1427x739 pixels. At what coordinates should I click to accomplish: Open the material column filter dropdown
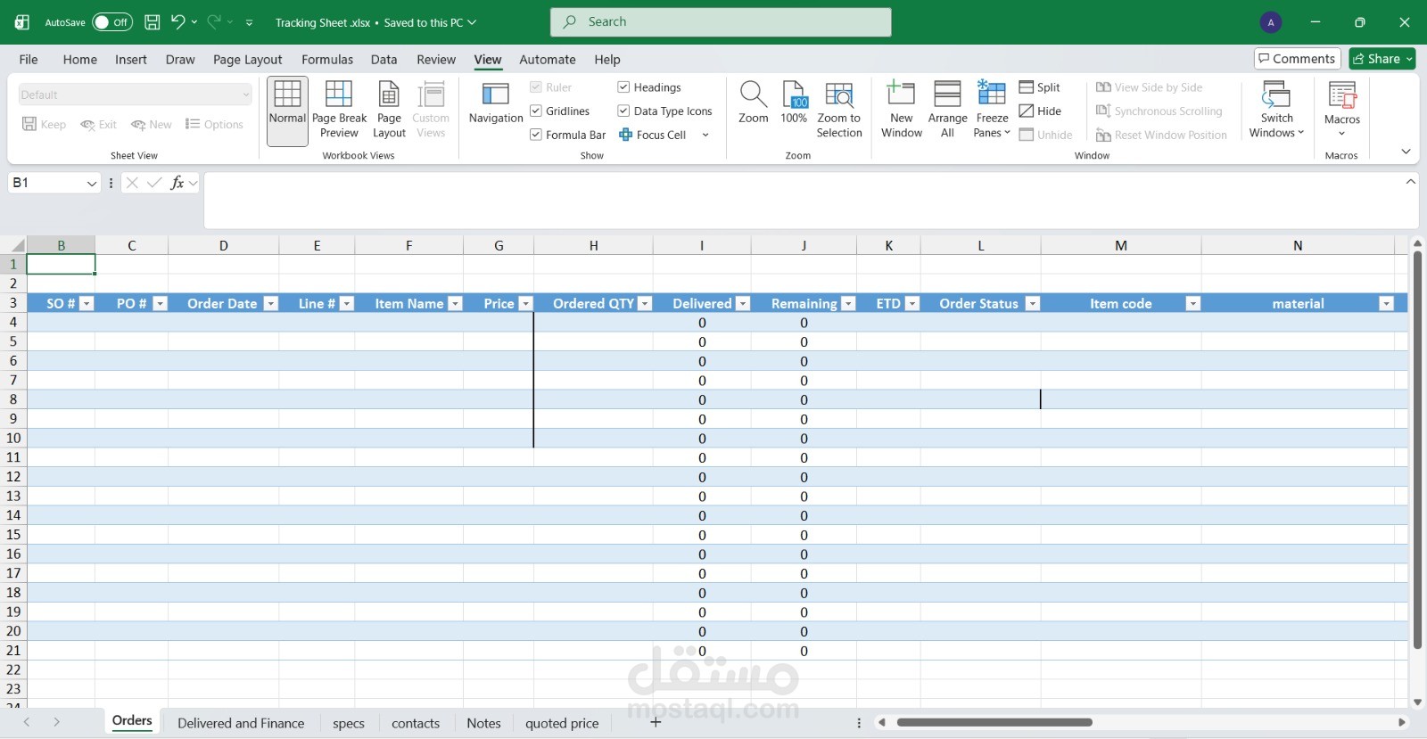pyautogui.click(x=1386, y=304)
